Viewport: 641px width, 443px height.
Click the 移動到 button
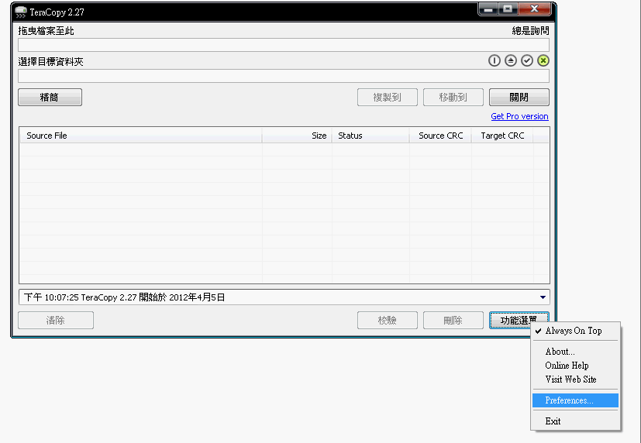coord(453,97)
